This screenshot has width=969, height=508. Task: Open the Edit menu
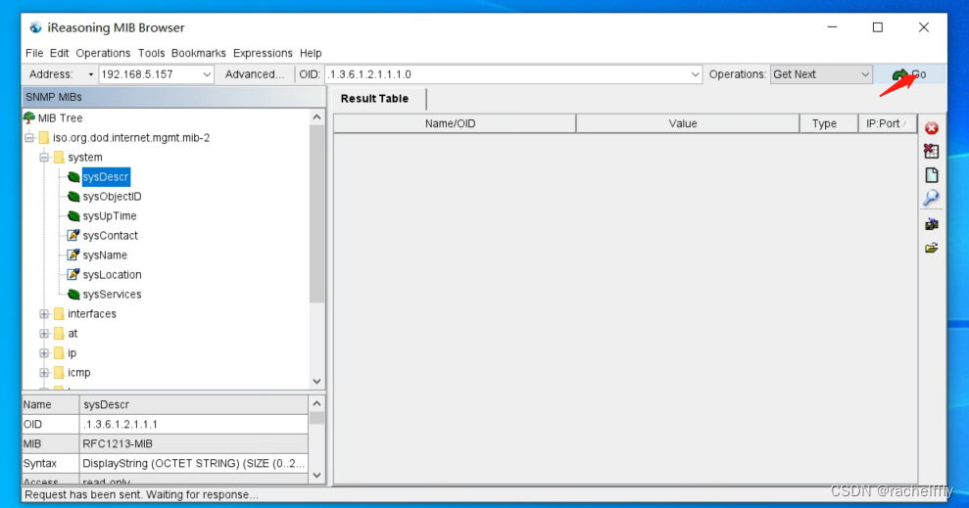coord(60,53)
